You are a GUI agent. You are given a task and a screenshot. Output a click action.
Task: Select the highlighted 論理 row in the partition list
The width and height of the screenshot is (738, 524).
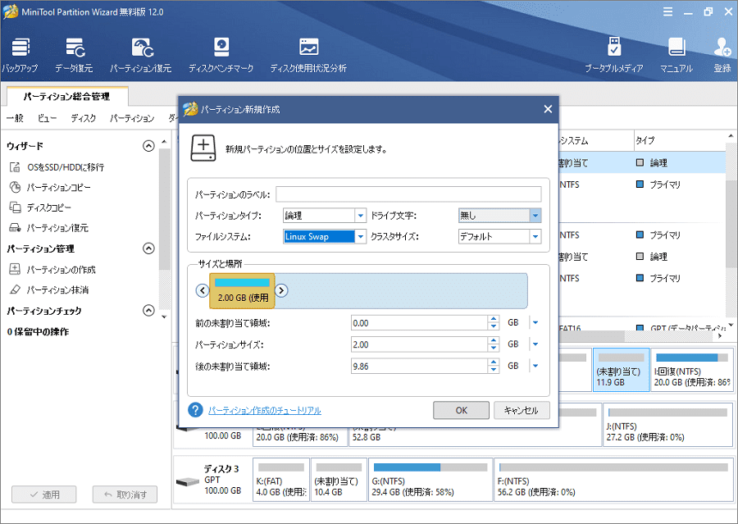pos(642,162)
